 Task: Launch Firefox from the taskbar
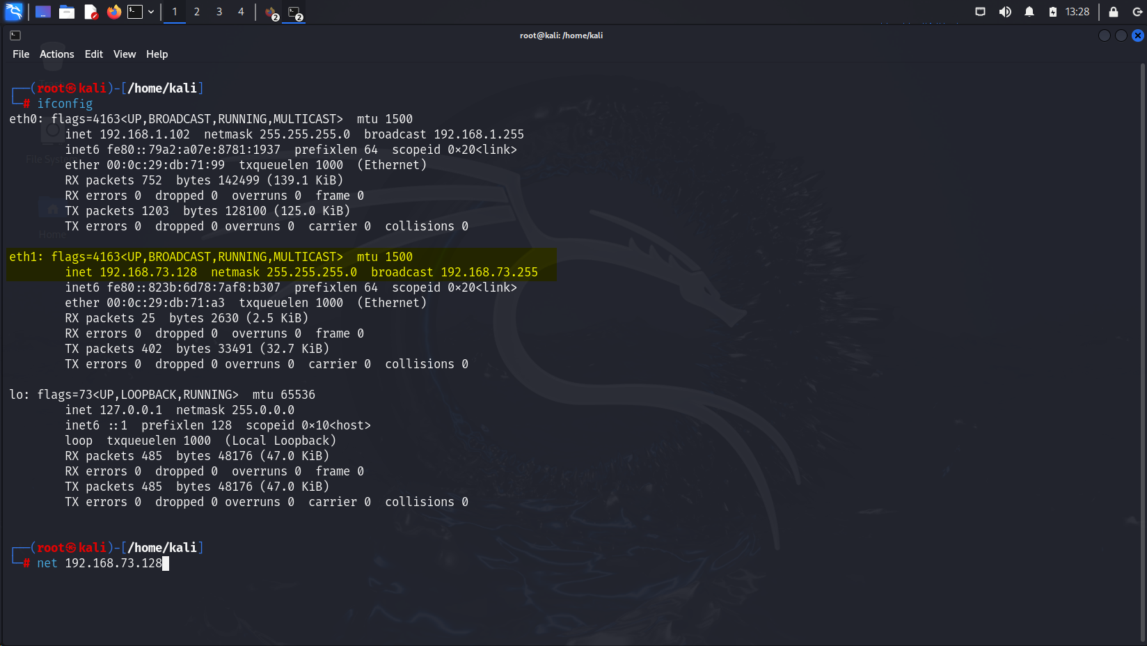[x=113, y=11]
